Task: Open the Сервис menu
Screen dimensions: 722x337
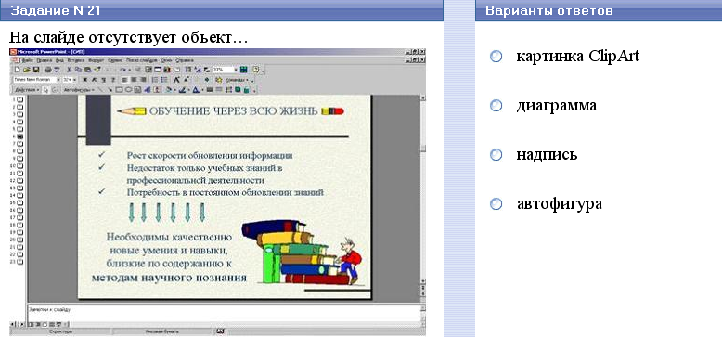Action: (115, 60)
